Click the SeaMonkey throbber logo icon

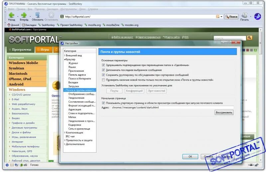click(x=257, y=17)
